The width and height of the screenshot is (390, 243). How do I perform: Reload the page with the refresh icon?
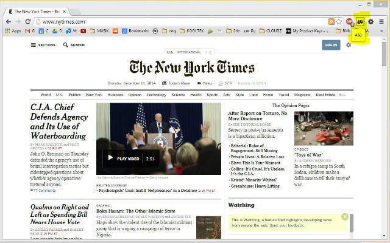27,22
